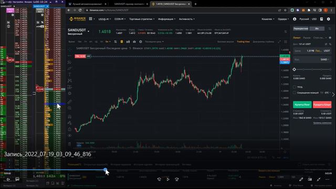
Task: Expand Последняя цена dropdown
Action: 154,41
